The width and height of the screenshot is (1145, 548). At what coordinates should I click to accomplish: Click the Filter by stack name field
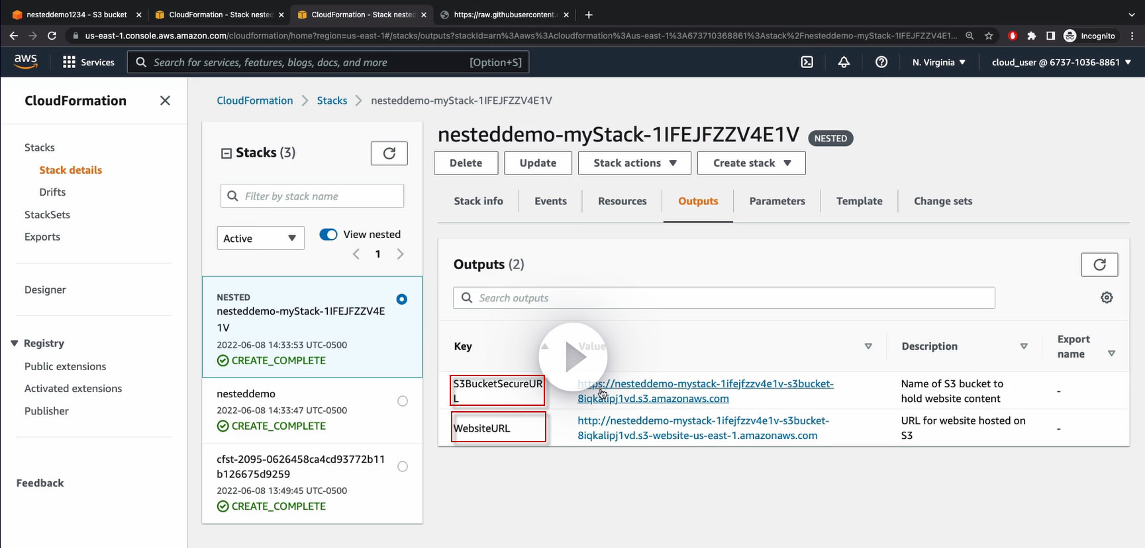click(x=312, y=196)
